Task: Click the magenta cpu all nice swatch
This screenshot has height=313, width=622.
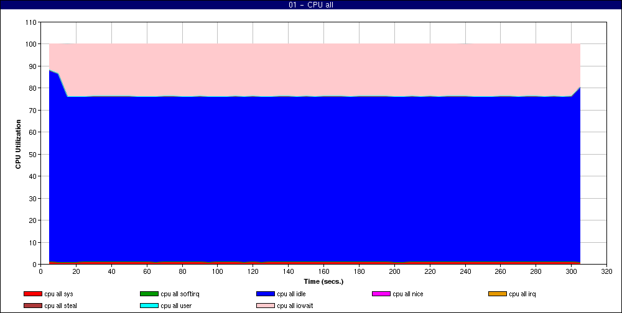Action: (381, 294)
